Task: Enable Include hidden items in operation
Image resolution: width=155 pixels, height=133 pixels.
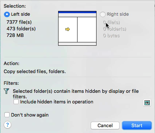Action: click(16, 102)
